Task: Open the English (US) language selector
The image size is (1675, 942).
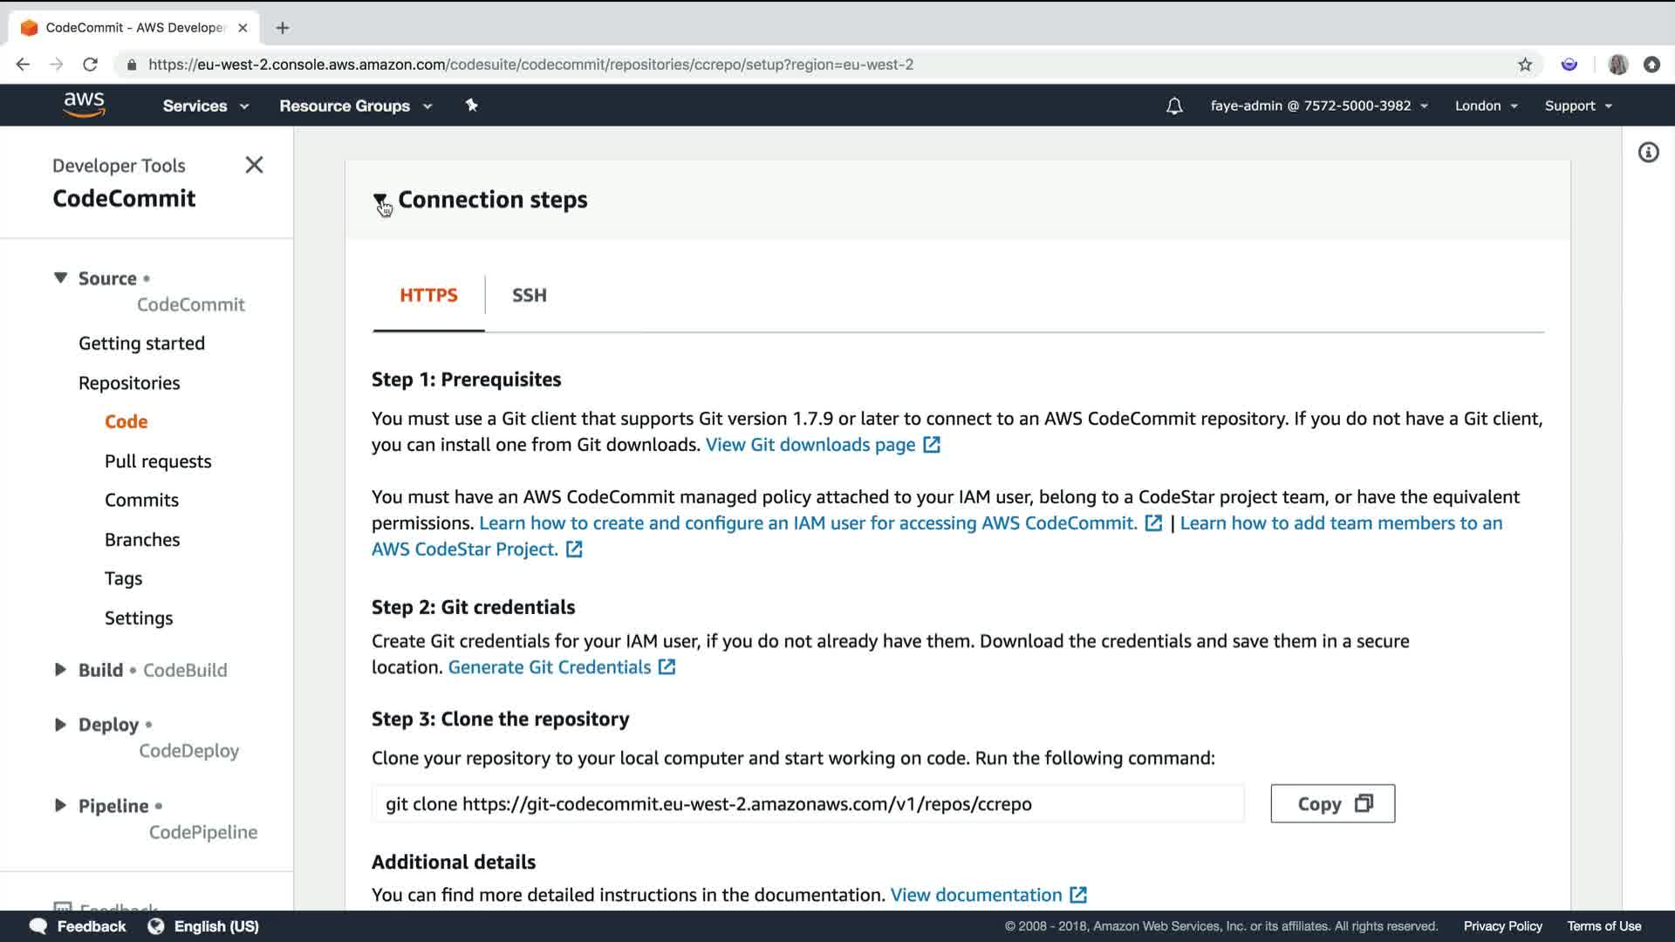Action: pyautogui.click(x=215, y=926)
